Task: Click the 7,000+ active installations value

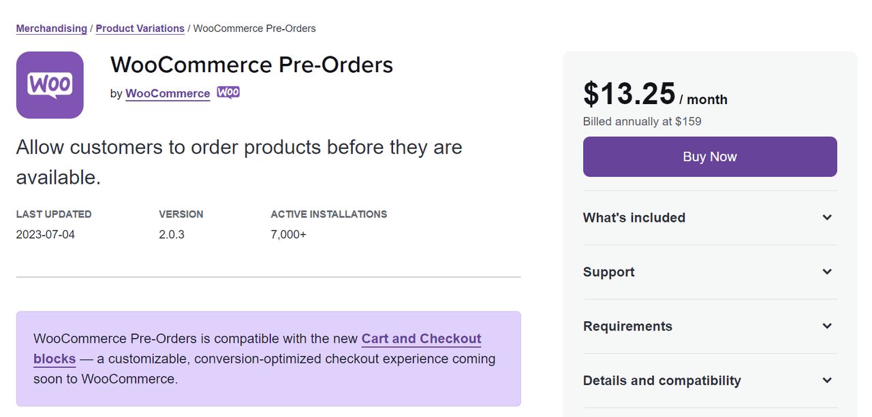Action: point(288,235)
